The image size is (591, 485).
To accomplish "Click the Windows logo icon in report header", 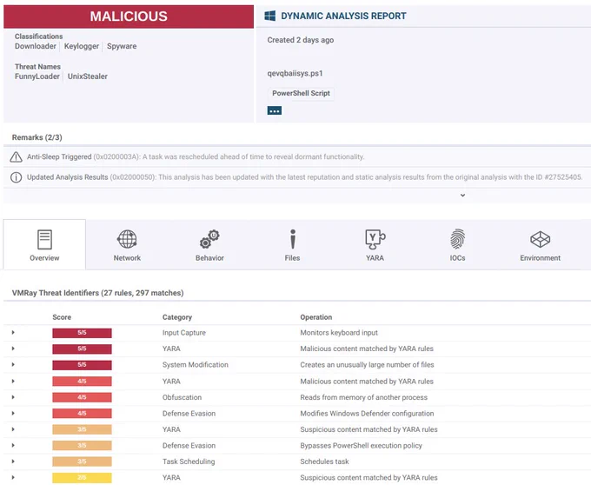I will 270,16.
